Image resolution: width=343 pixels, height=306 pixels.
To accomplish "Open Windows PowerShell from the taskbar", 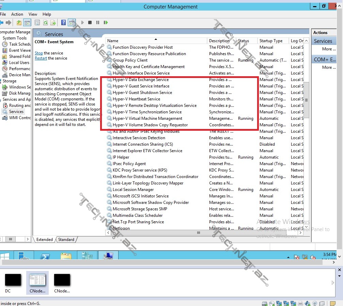I will [x=45, y=257].
